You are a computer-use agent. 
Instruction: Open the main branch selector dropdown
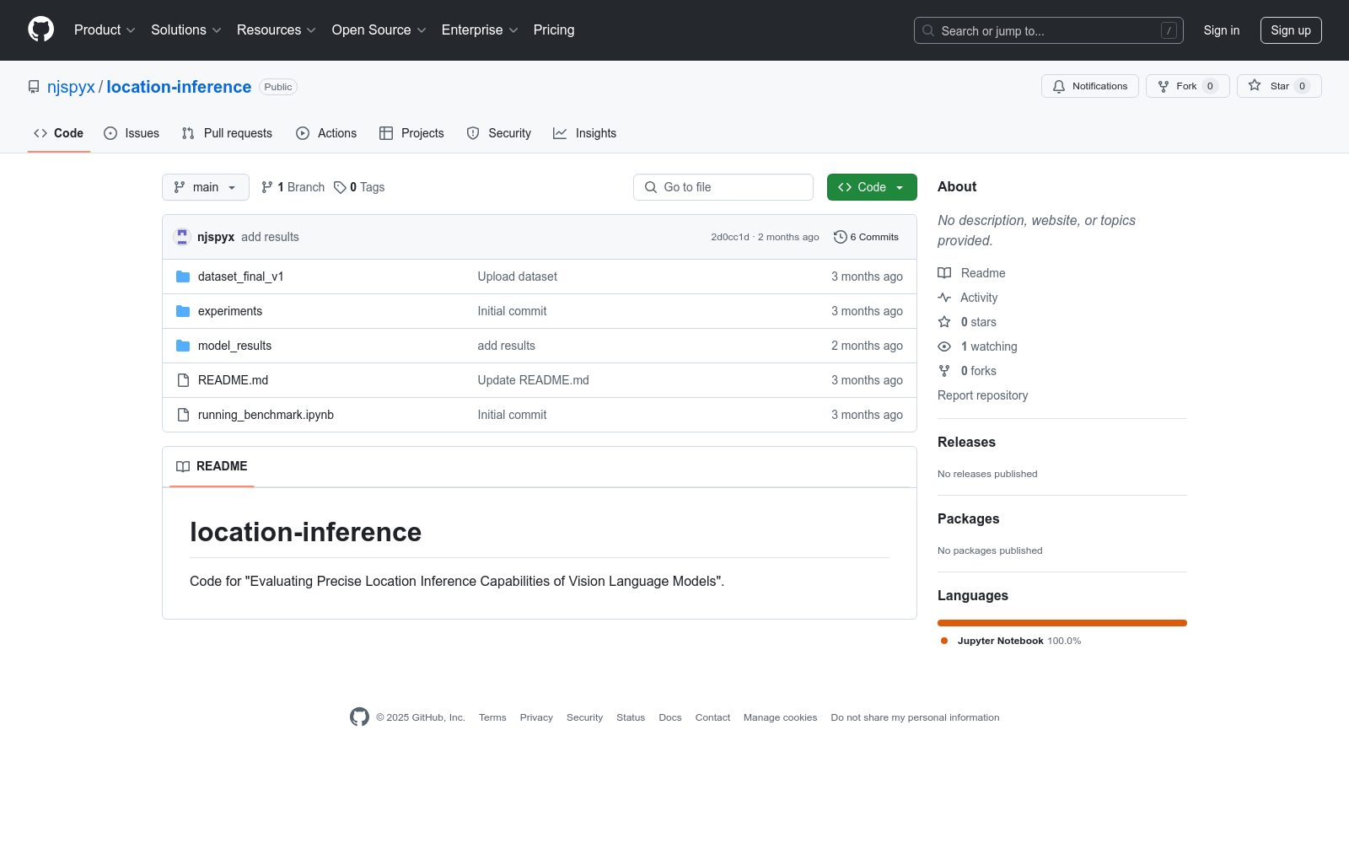click(206, 187)
